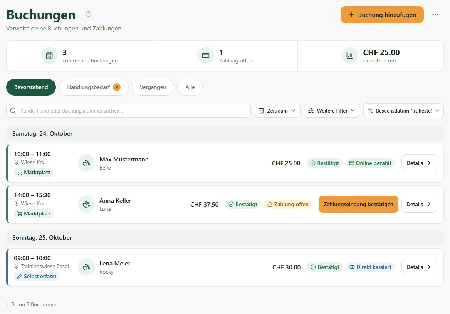The image size is (450, 314).
Task: Open Details for Max Mustermann booking
Action: [x=419, y=163]
